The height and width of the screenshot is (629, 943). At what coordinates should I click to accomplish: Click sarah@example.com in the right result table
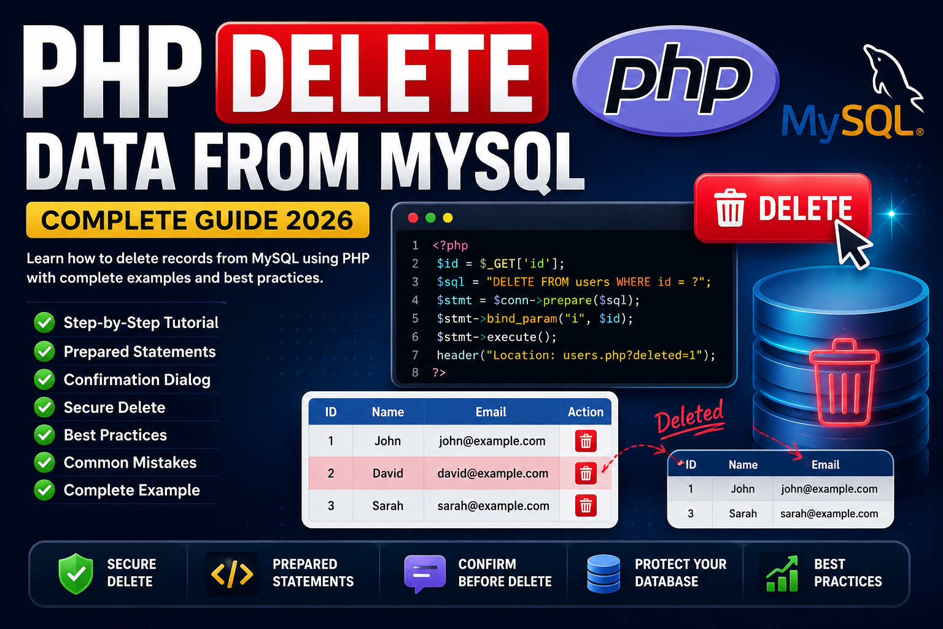829,514
